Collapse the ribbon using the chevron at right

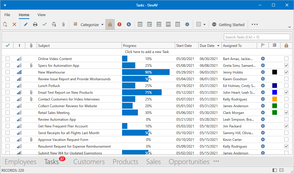290,27
